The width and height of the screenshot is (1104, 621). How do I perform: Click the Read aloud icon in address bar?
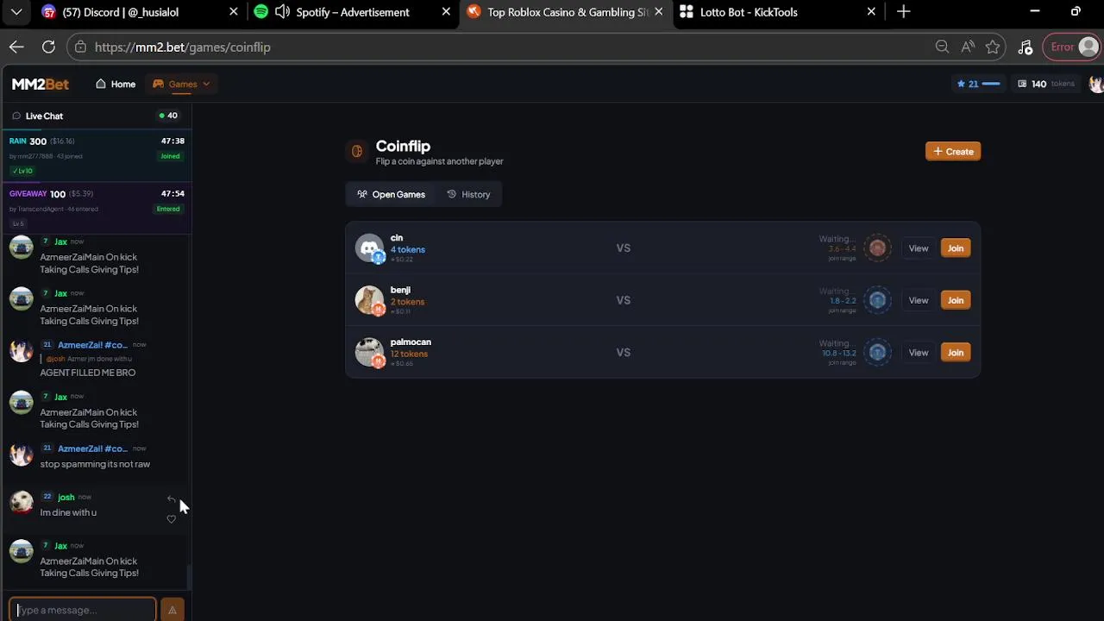tap(968, 47)
